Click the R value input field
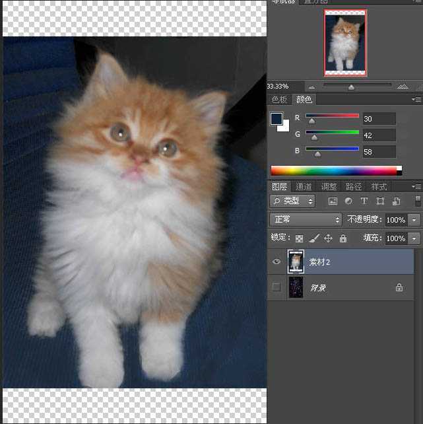The image size is (423, 424). [379, 119]
